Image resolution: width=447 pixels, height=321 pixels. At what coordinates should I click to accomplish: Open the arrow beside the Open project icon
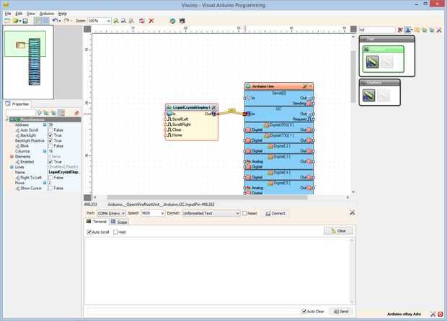(x=20, y=21)
